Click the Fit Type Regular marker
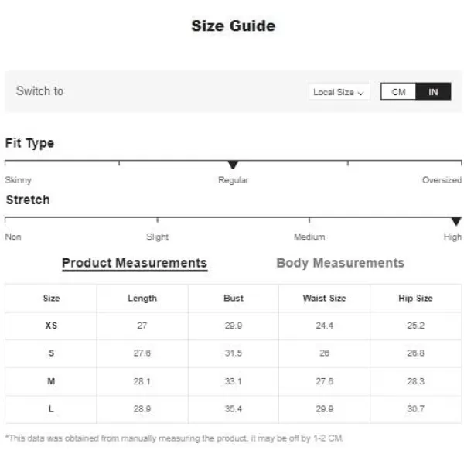464x464 pixels. [x=234, y=165]
